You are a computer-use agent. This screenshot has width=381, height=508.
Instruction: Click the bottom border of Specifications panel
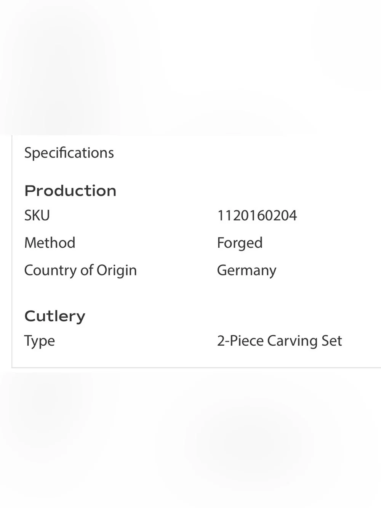click(x=196, y=368)
